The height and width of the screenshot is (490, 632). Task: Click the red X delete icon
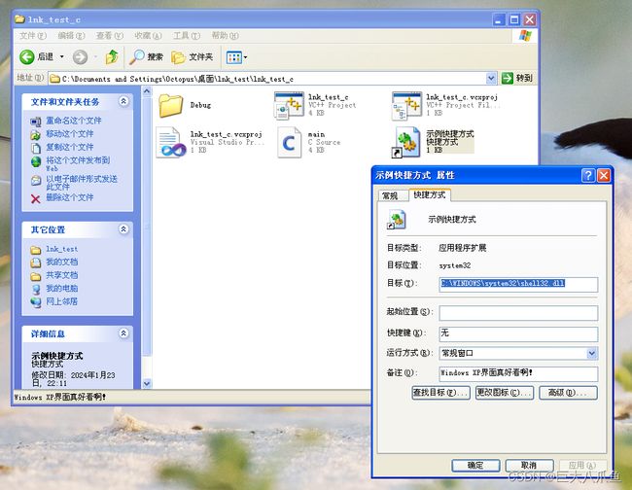point(35,198)
